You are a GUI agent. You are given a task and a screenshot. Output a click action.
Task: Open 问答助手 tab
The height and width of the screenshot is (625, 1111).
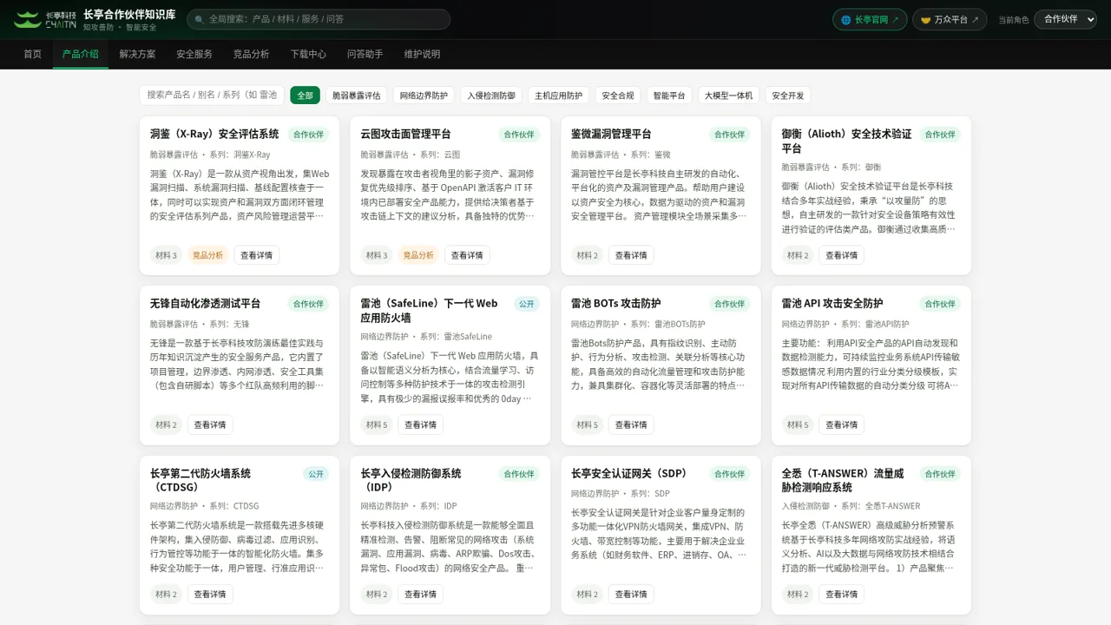(365, 54)
